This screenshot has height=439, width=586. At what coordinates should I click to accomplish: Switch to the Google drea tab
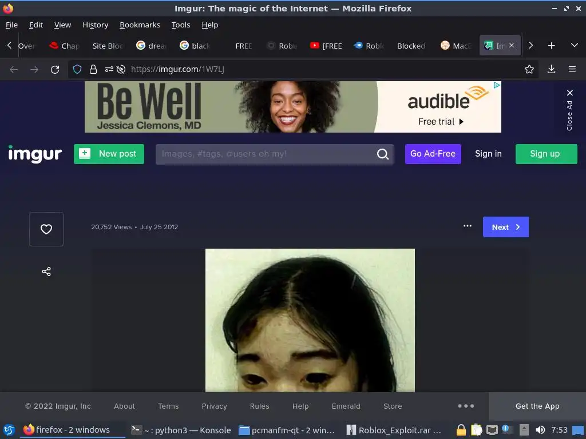[x=151, y=46]
